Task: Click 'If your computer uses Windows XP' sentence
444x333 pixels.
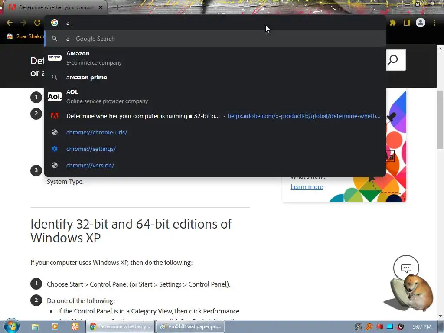Action: [111, 262]
